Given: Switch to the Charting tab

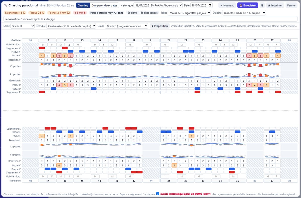Looking at the screenshot, I should (x=83, y=5).
